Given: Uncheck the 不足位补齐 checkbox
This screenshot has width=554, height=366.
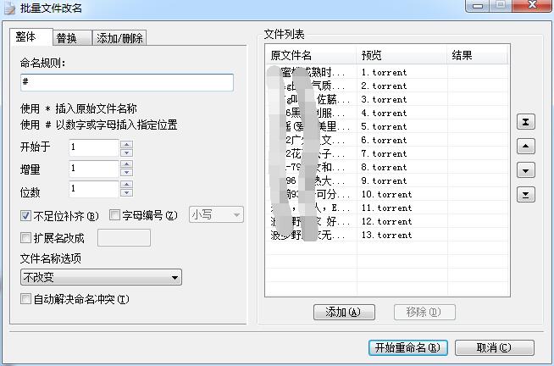Looking at the screenshot, I should [26, 215].
